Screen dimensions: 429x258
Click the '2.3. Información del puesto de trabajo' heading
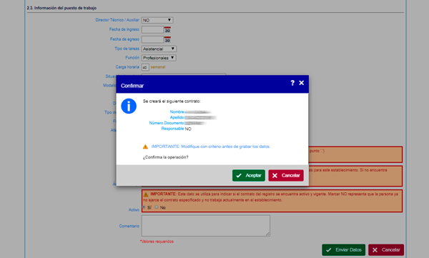[x=61, y=8]
